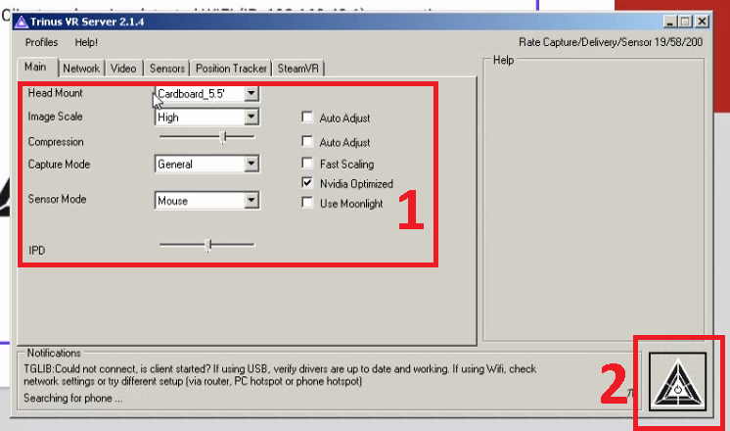This screenshot has width=730, height=431.
Task: Click the IPD slider handle
Action: click(x=208, y=245)
